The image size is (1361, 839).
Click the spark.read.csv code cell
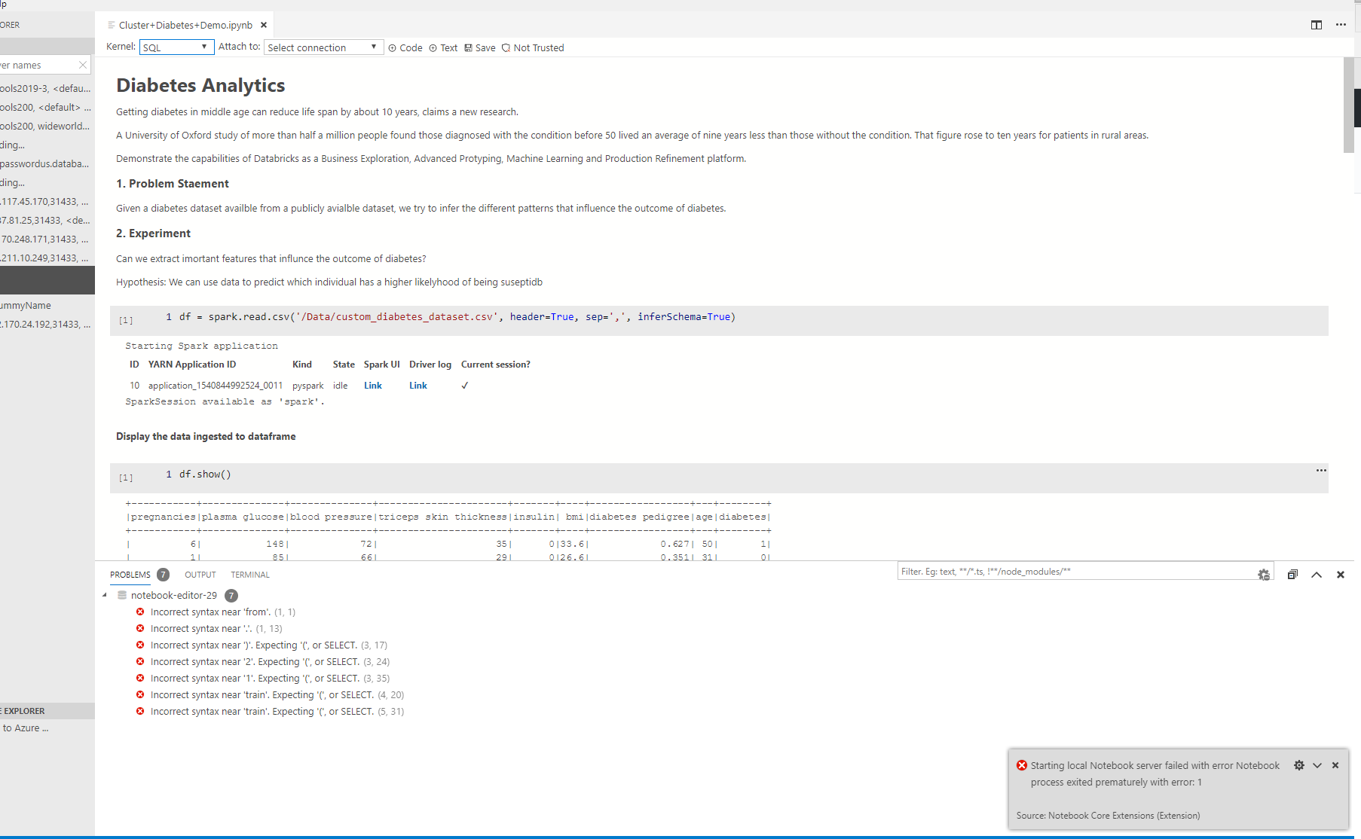(719, 320)
